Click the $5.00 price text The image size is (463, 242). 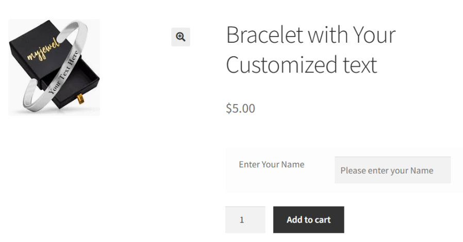[240, 108]
